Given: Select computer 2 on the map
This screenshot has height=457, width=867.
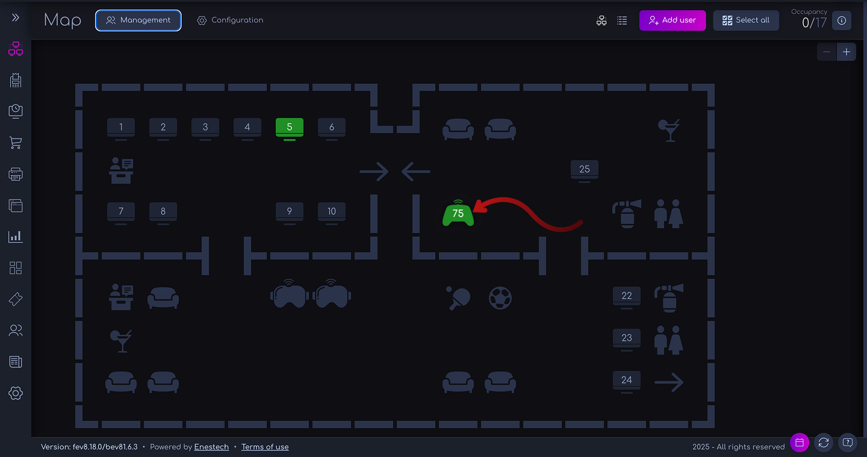Looking at the screenshot, I should [163, 128].
